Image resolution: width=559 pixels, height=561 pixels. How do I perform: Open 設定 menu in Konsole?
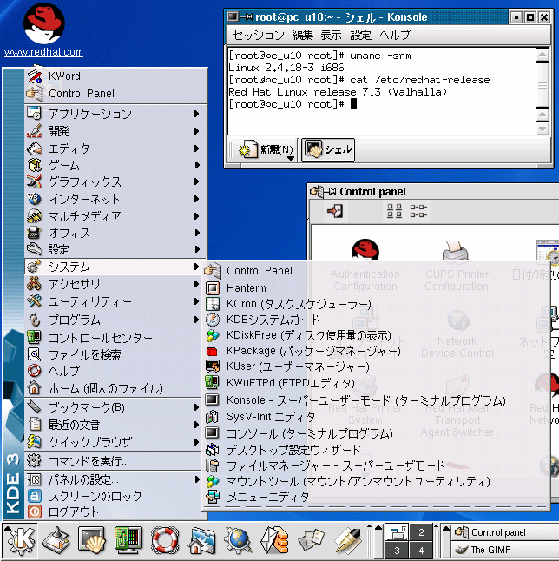coord(360,35)
